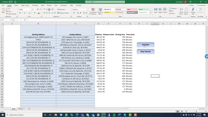The image size is (208, 117).
Task: Switch to the Settings sheet tab
Action: pos(21,109)
